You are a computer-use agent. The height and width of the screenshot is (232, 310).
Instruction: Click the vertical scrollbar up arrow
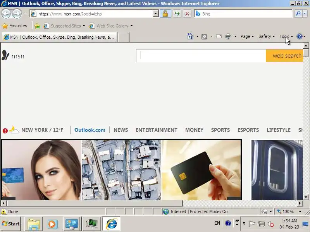pyautogui.click(x=306, y=46)
